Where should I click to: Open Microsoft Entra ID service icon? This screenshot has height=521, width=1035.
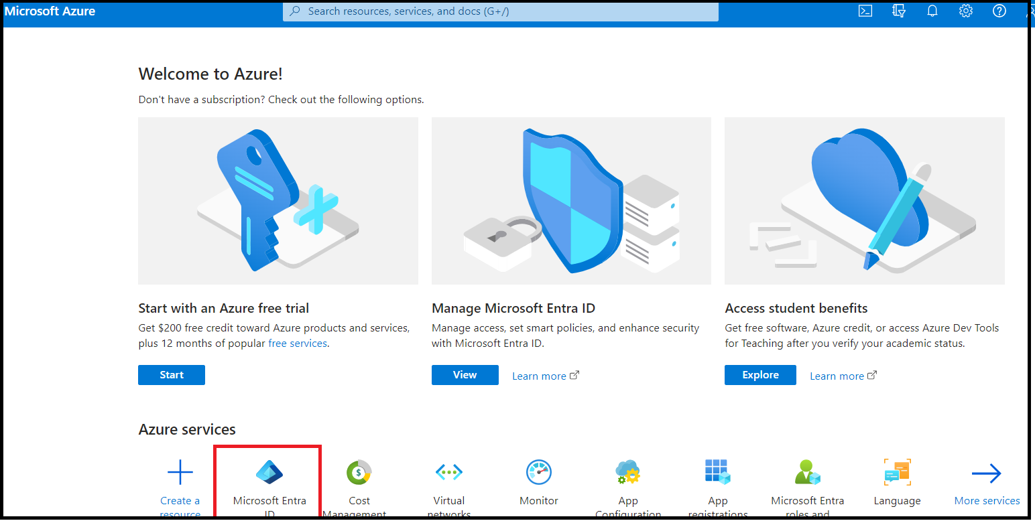click(269, 473)
